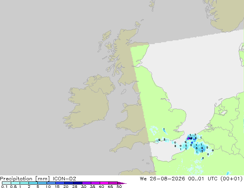Click the Shetland Islands near top
244x188 pixels.
point(152,5)
